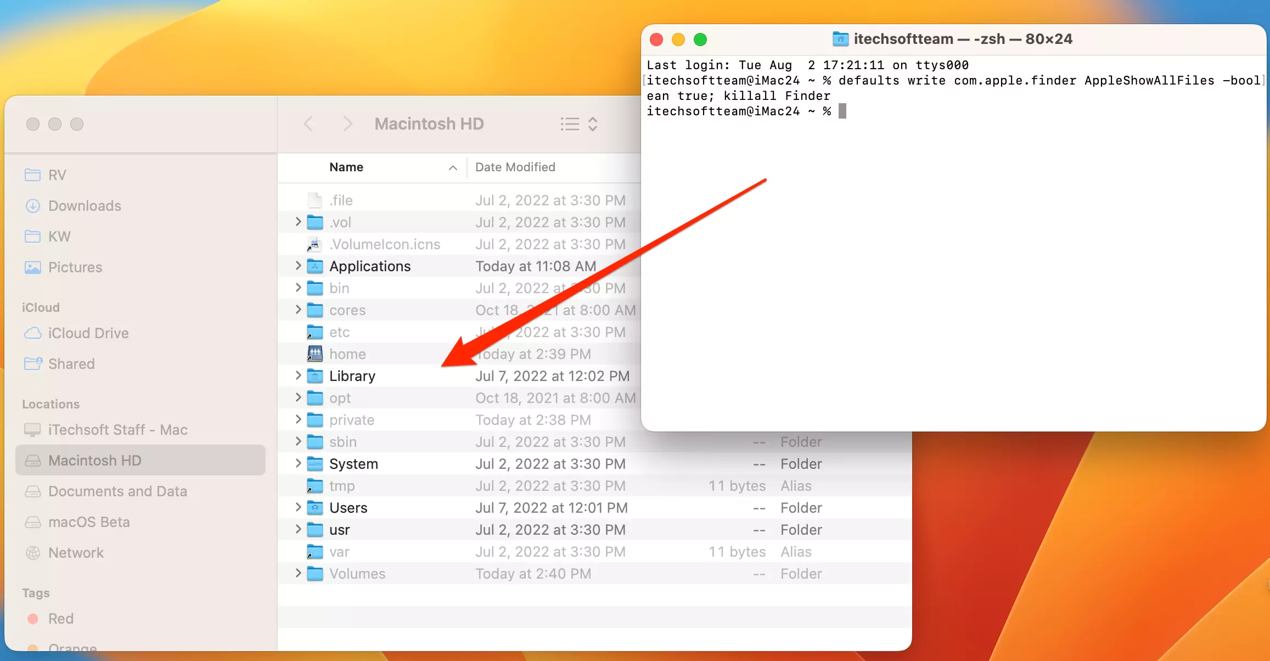This screenshot has height=661, width=1270.
Task: Expand the System folder
Action: 298,463
